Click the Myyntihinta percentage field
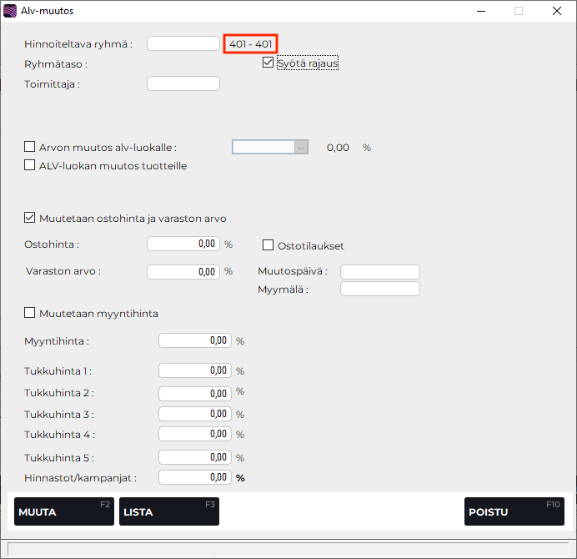This screenshot has width=577, height=559. 194,340
